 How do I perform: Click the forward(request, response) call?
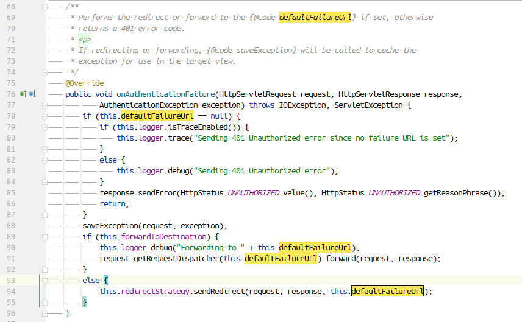click(381, 259)
